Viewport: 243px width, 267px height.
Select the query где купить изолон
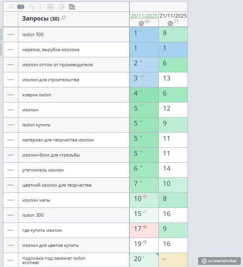point(42,230)
